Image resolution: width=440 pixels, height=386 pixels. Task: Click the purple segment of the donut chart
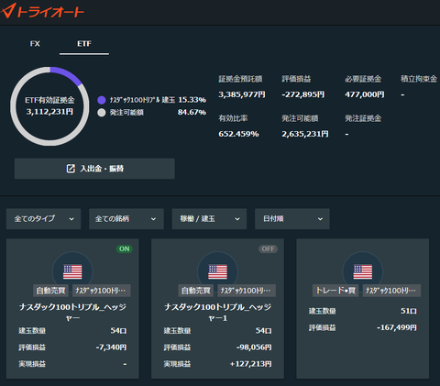(68, 74)
